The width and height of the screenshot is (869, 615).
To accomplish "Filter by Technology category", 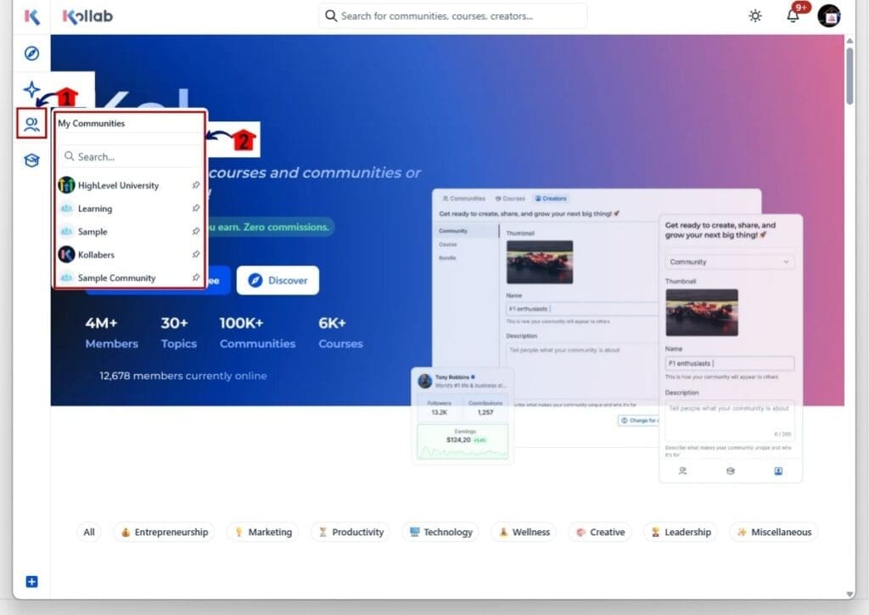I will tap(440, 532).
